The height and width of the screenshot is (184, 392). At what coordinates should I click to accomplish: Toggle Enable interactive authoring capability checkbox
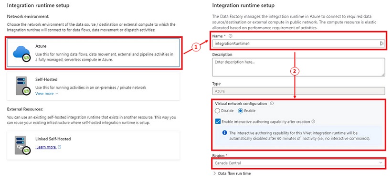click(218, 122)
